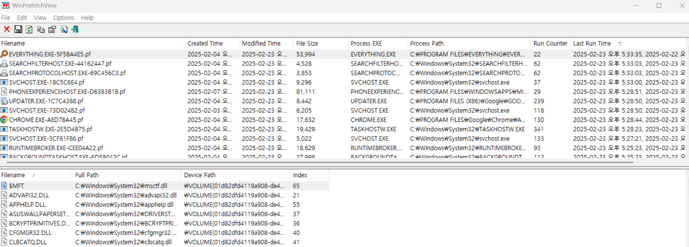Click the C:\Windows\System32\msctf.dll path cell
The image size is (689, 247).
pyautogui.click(x=121, y=186)
